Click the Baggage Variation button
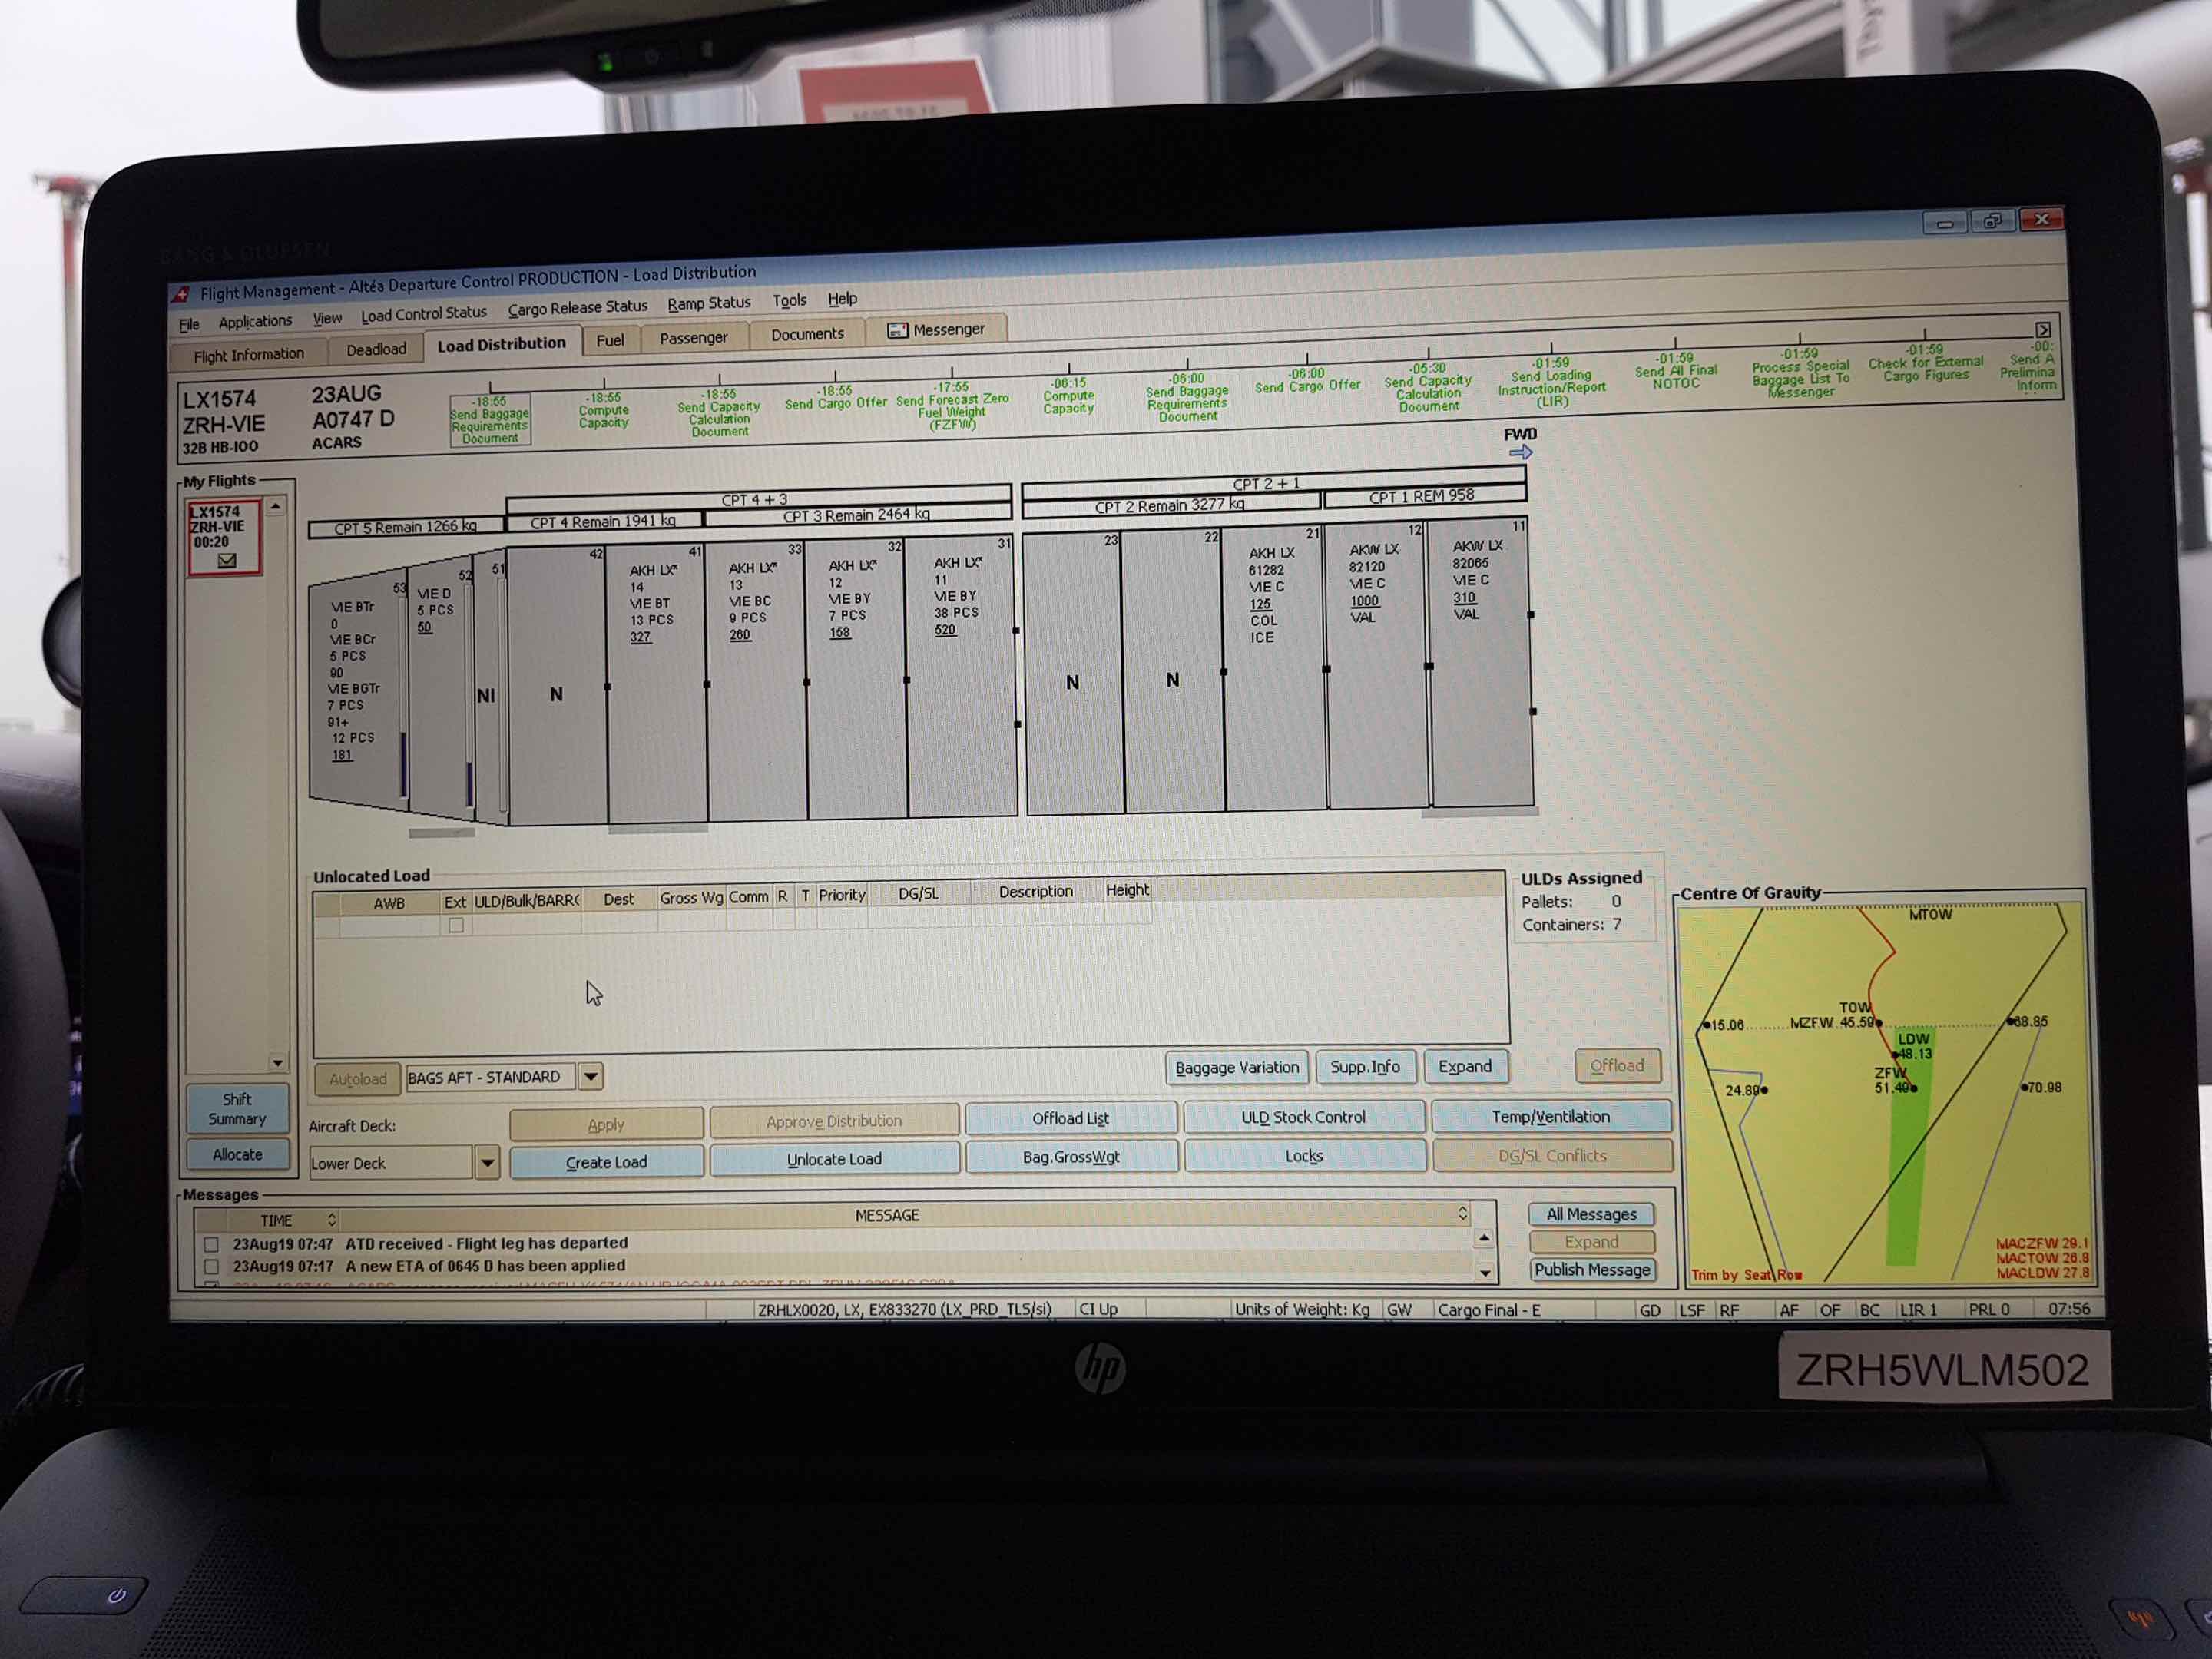This screenshot has height=1659, width=2212. tap(1237, 1068)
